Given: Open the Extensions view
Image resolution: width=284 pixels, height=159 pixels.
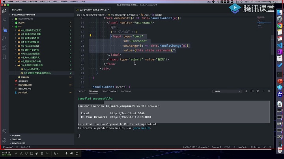Looking at the screenshot, I should [x=4, y=48].
